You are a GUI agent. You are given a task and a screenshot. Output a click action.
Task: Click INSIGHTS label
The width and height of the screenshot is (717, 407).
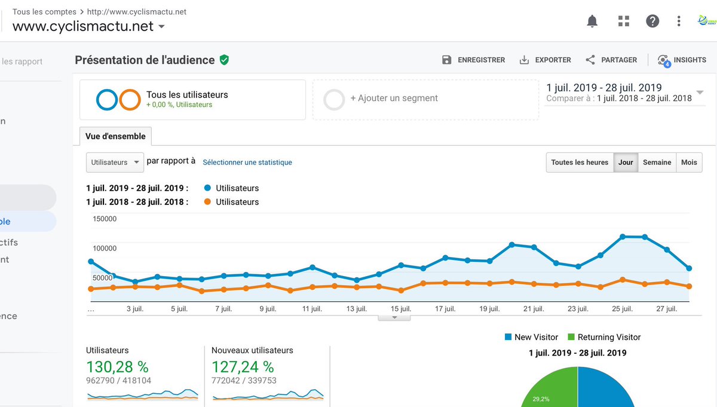coord(690,60)
